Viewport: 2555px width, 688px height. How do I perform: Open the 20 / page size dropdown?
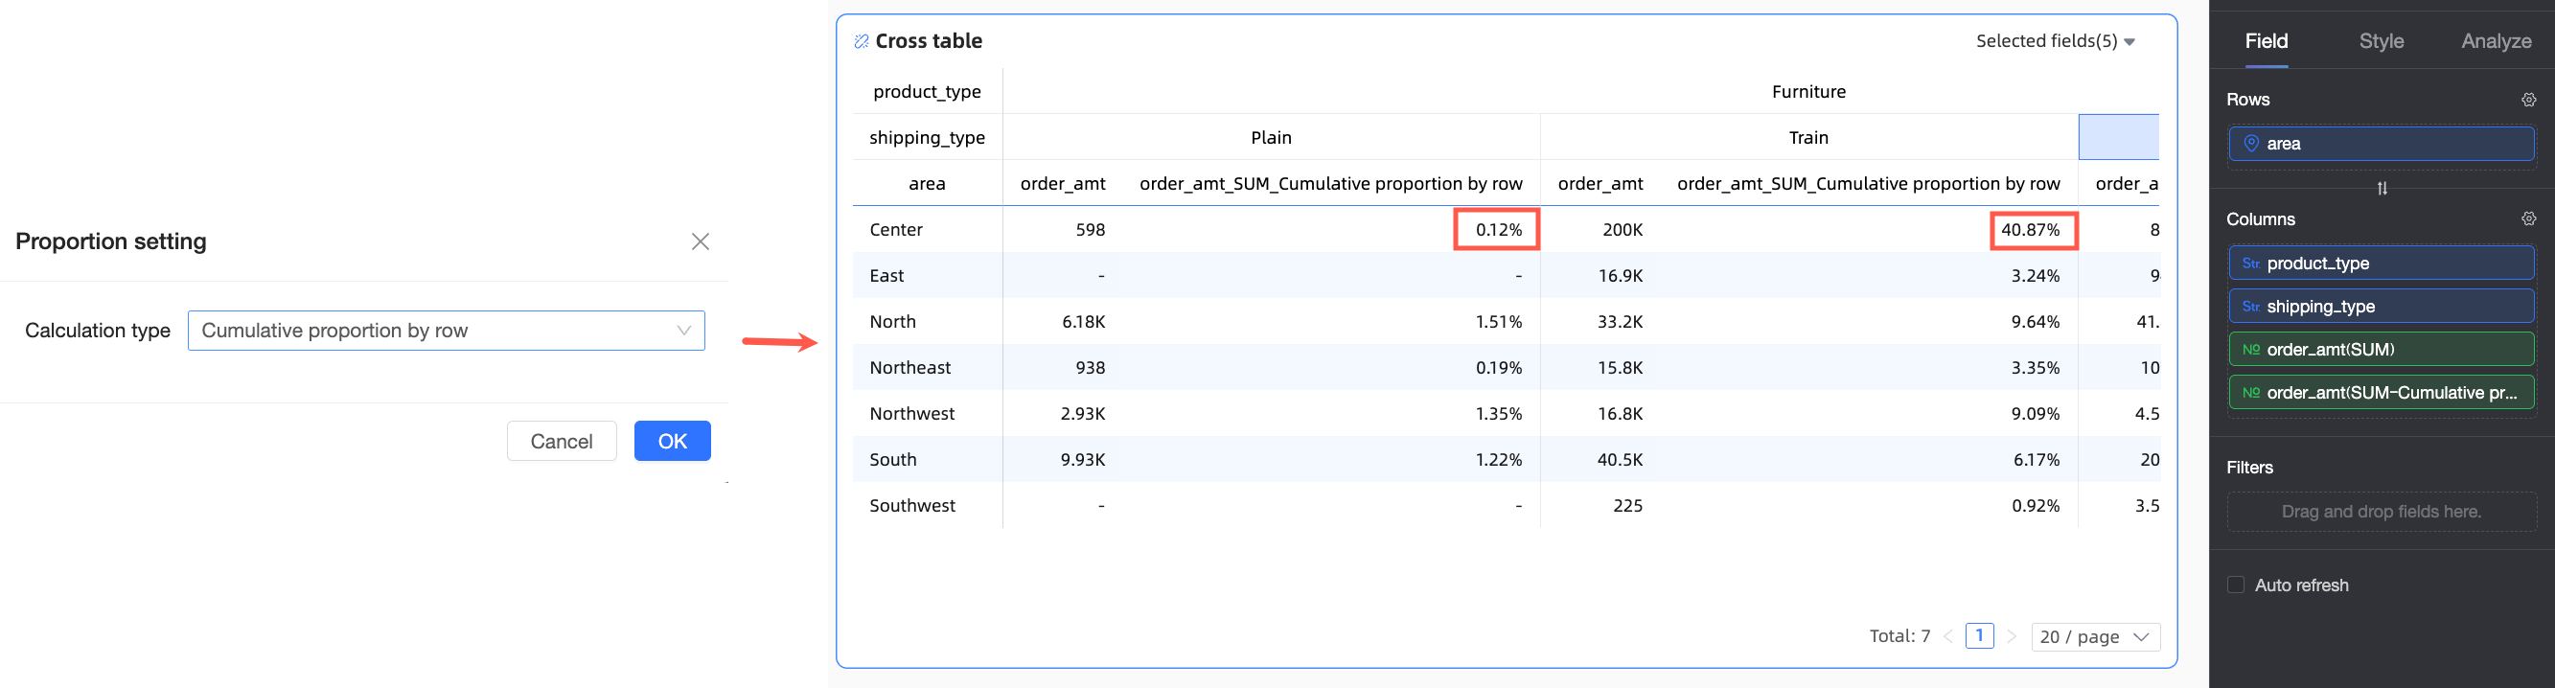[2095, 636]
